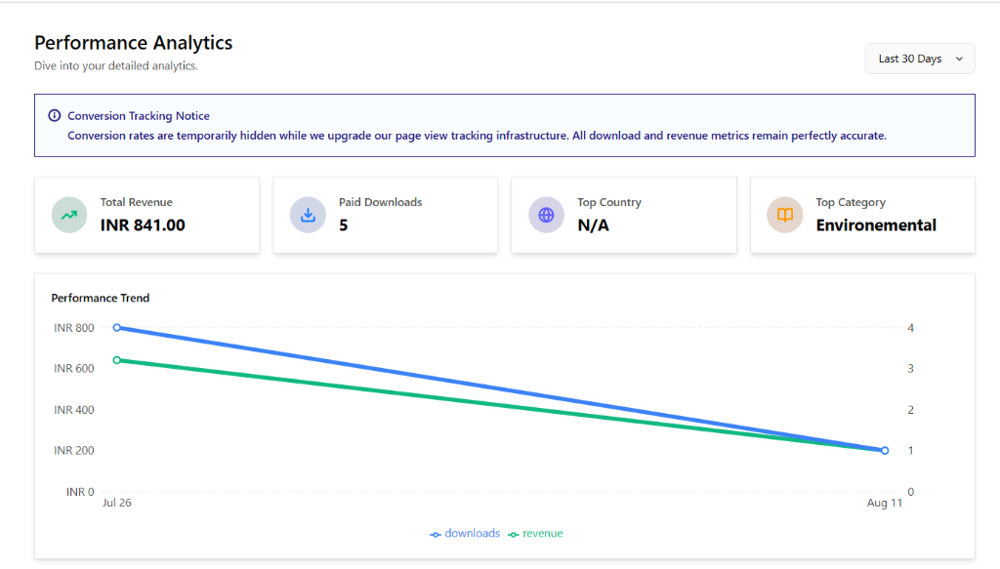Viewport: 1000px width, 569px height.
Task: Click the Paid Downloads value 5
Action: click(343, 224)
